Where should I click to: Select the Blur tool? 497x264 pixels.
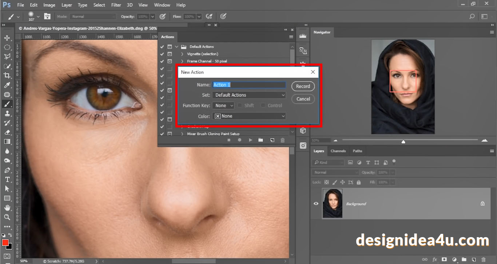(7, 151)
